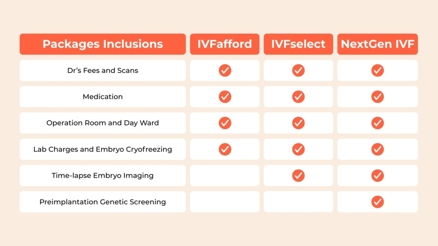Click IVFafford checkmark for Medication
Screen dimensions: 438x246
point(225,97)
